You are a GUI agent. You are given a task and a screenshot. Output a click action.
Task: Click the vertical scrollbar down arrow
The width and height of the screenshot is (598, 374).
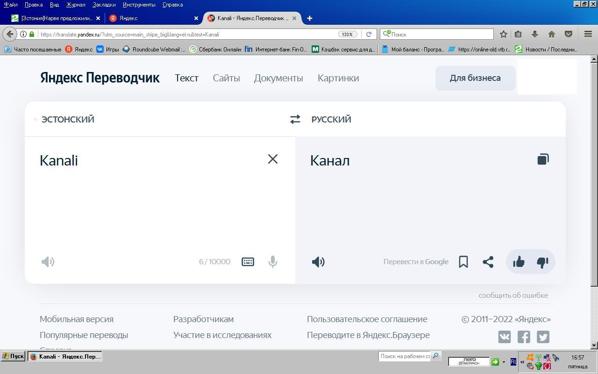594,345
